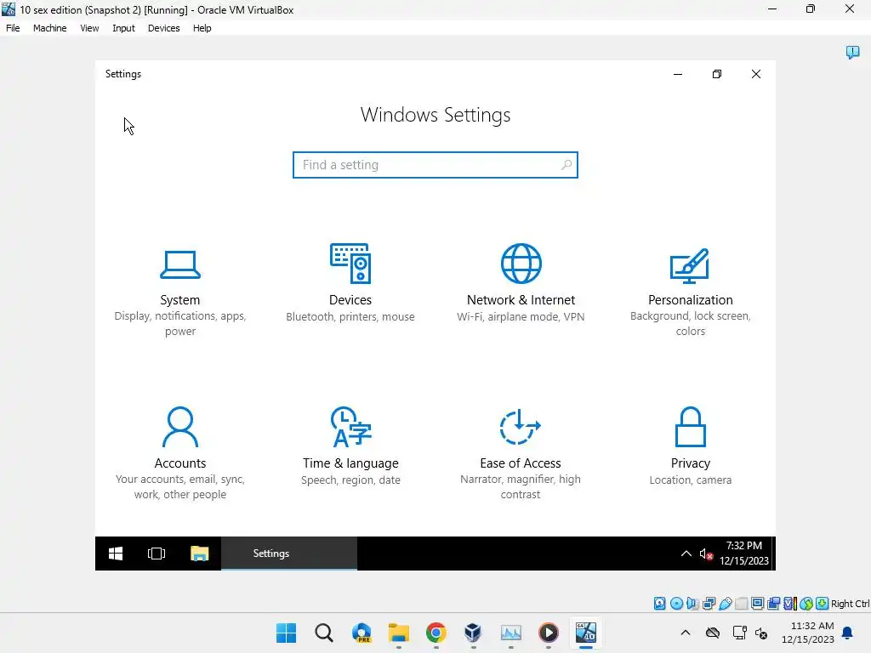Open Network & Internet settings
This screenshot has width=871, height=653.
pyautogui.click(x=521, y=283)
